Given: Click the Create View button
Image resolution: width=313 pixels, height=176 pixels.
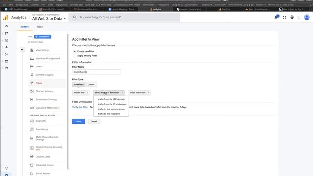Looking at the screenshot, I should 43,37.
